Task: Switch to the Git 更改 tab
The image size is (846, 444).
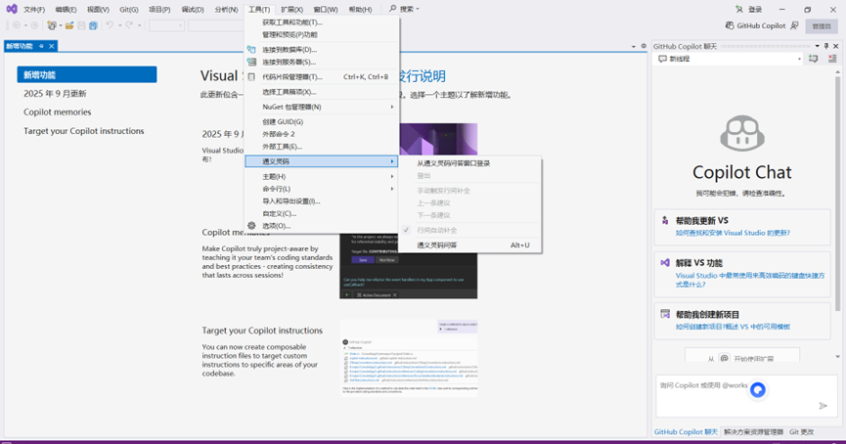Action: point(801,431)
